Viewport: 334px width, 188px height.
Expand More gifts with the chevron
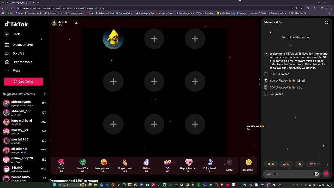(x=229, y=162)
